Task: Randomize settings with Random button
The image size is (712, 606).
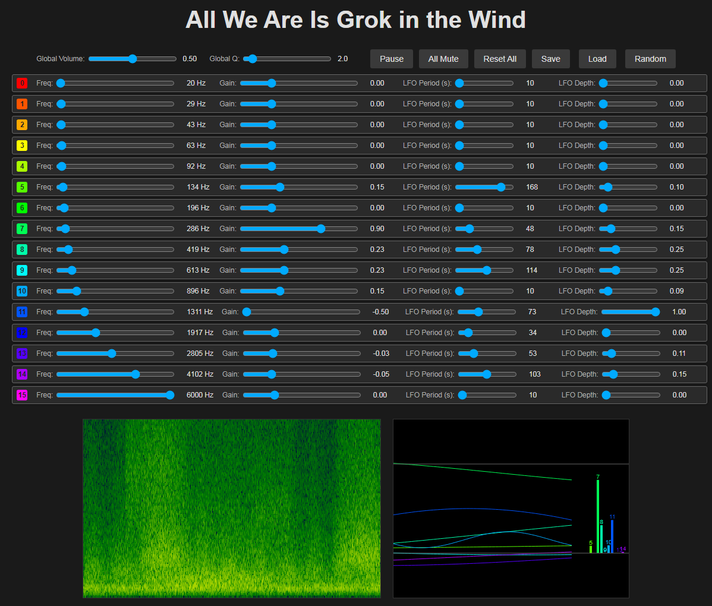Action: [650, 59]
